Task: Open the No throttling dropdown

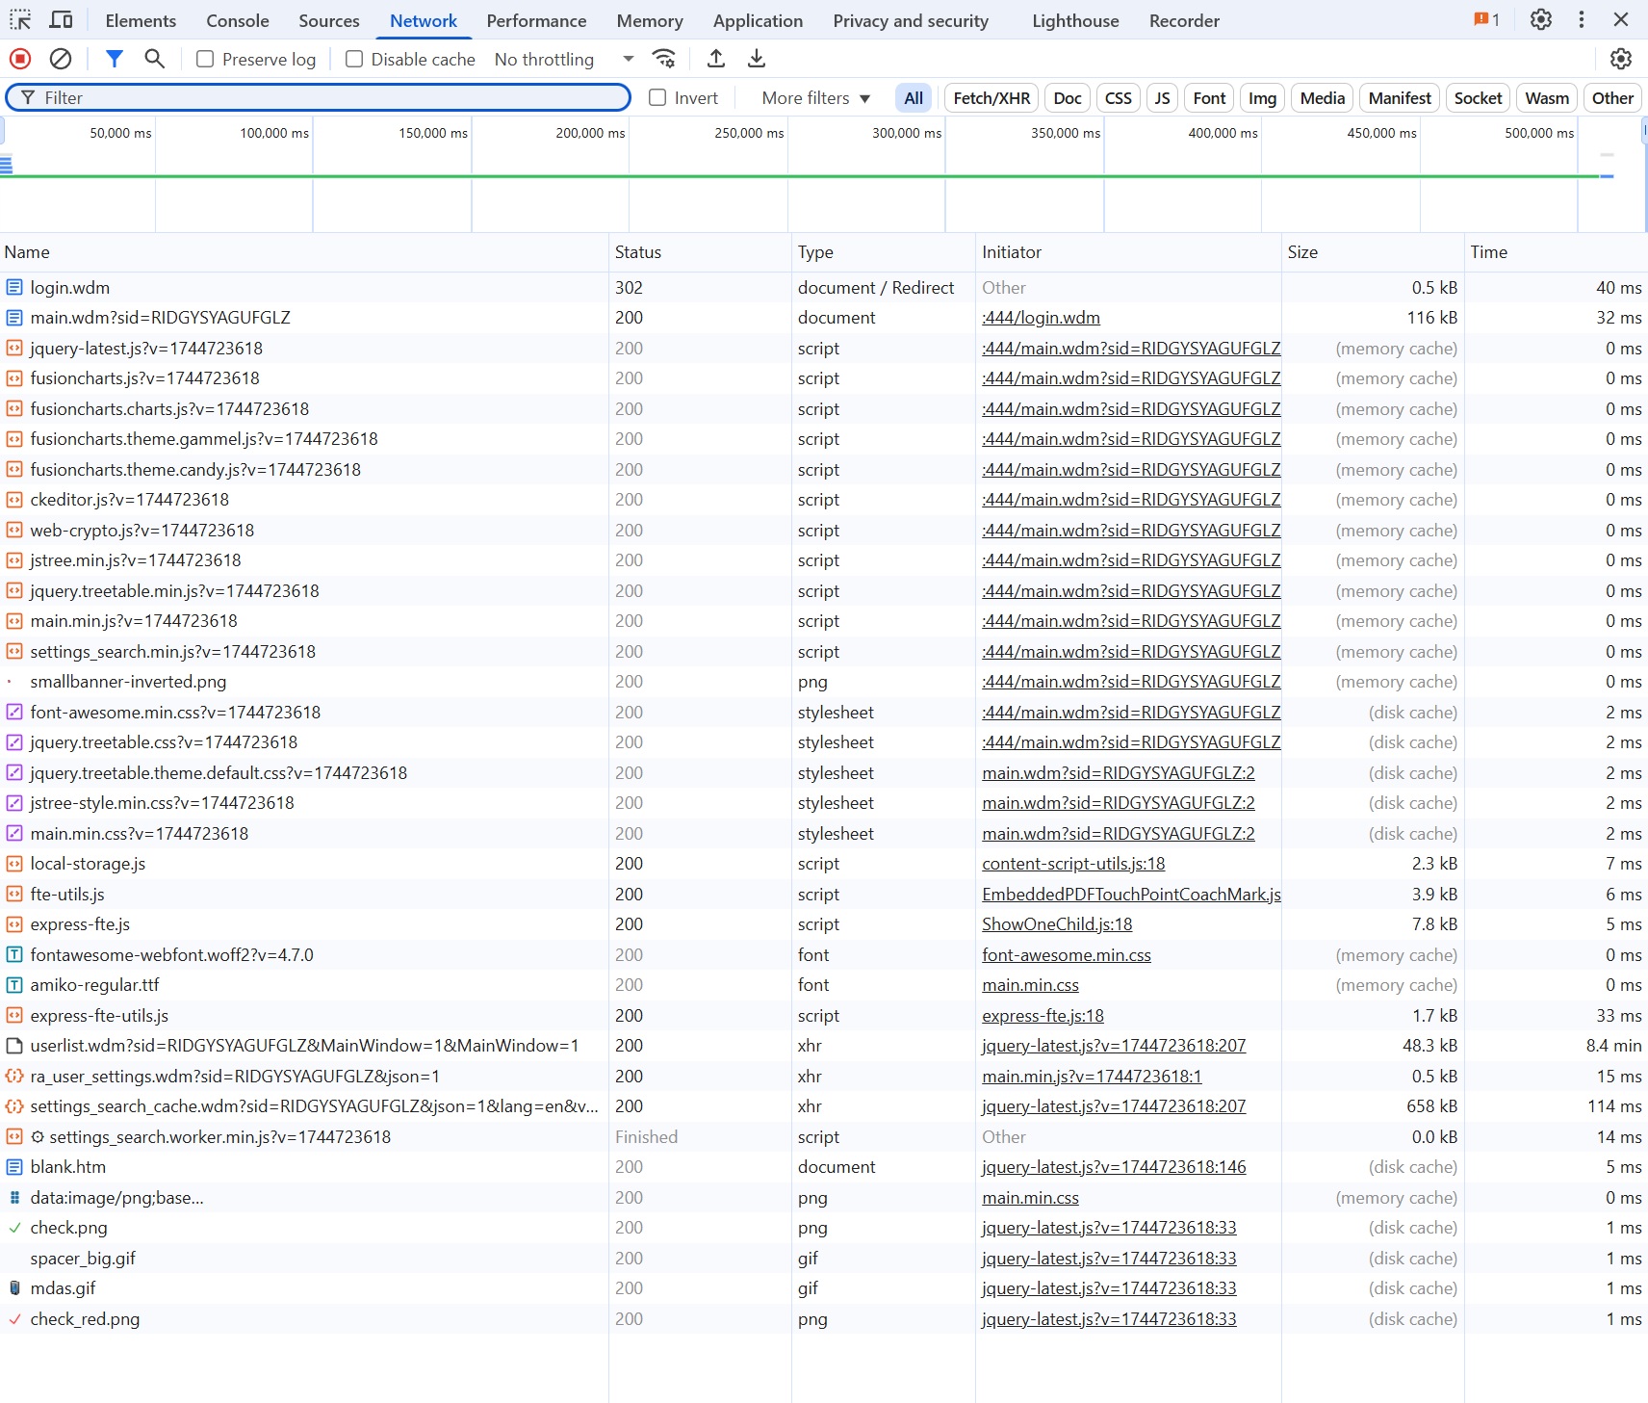Action: (563, 60)
